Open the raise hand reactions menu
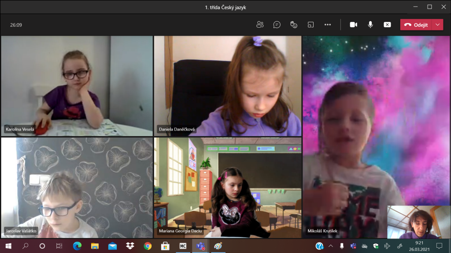451x253 pixels. pos(294,25)
